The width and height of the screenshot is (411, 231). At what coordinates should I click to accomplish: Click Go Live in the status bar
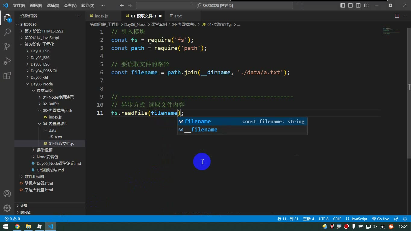[381, 219]
